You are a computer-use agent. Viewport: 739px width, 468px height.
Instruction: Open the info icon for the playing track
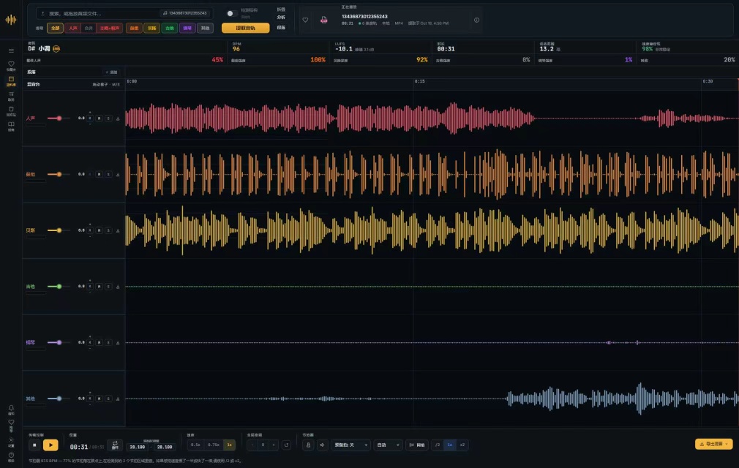(476, 20)
